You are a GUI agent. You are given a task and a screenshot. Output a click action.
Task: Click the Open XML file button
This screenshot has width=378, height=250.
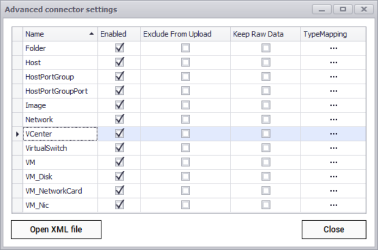pos(56,229)
